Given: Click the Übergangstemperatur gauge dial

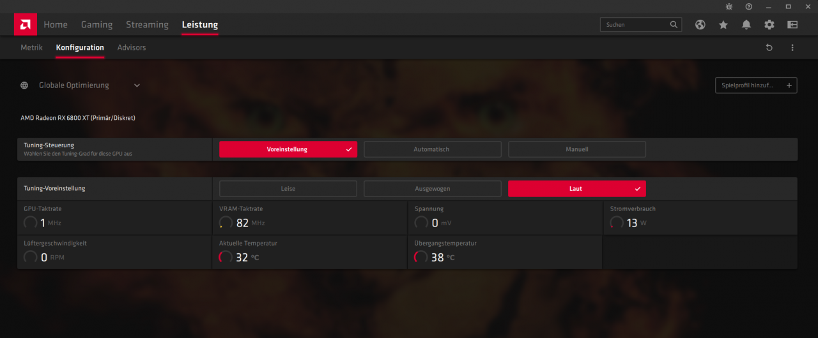Looking at the screenshot, I should coord(421,257).
